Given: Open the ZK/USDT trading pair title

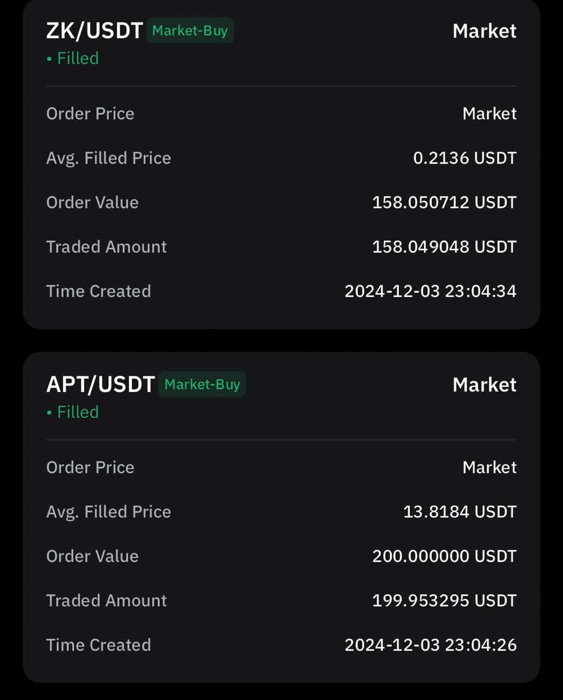Looking at the screenshot, I should [x=94, y=31].
